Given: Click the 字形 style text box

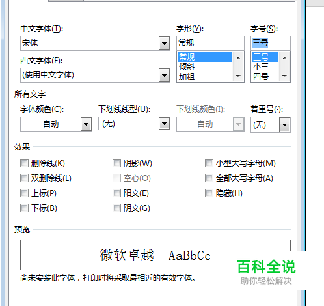Looking at the screenshot, I should [210, 43].
